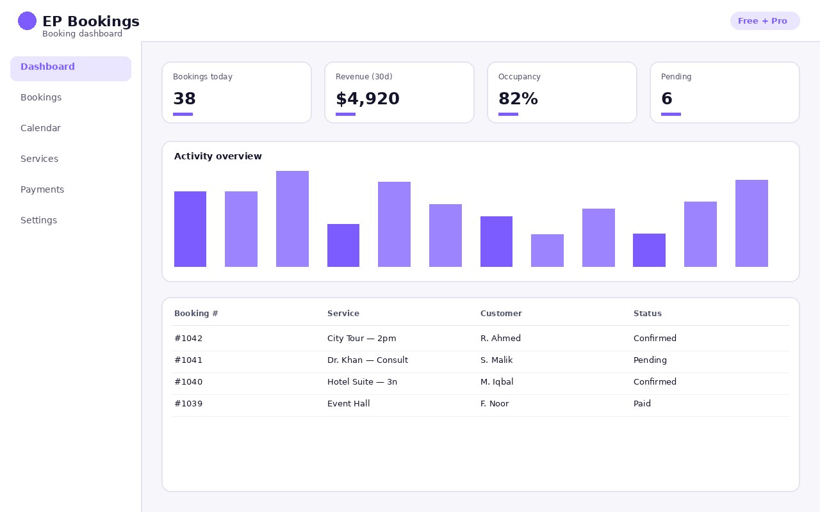Image resolution: width=820 pixels, height=512 pixels.
Task: Click the Service column header
Action: tap(343, 314)
